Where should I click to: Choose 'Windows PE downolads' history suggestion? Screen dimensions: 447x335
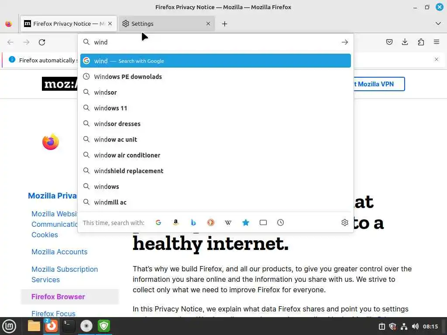tap(216, 77)
